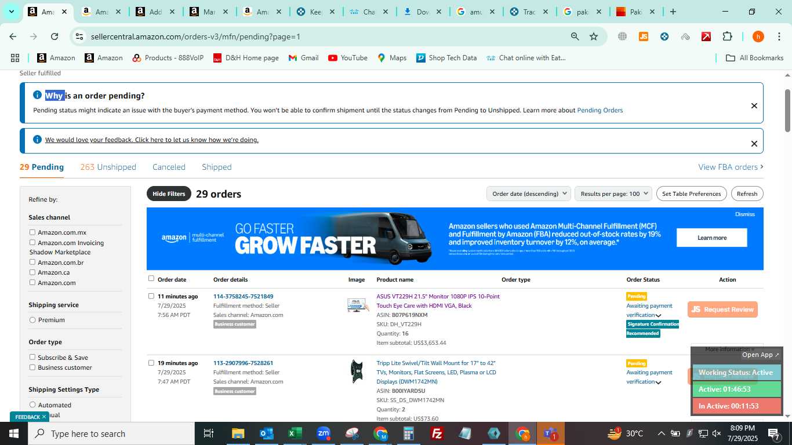Check the Subscribe & Save order type
792x445 pixels.
[32, 357]
